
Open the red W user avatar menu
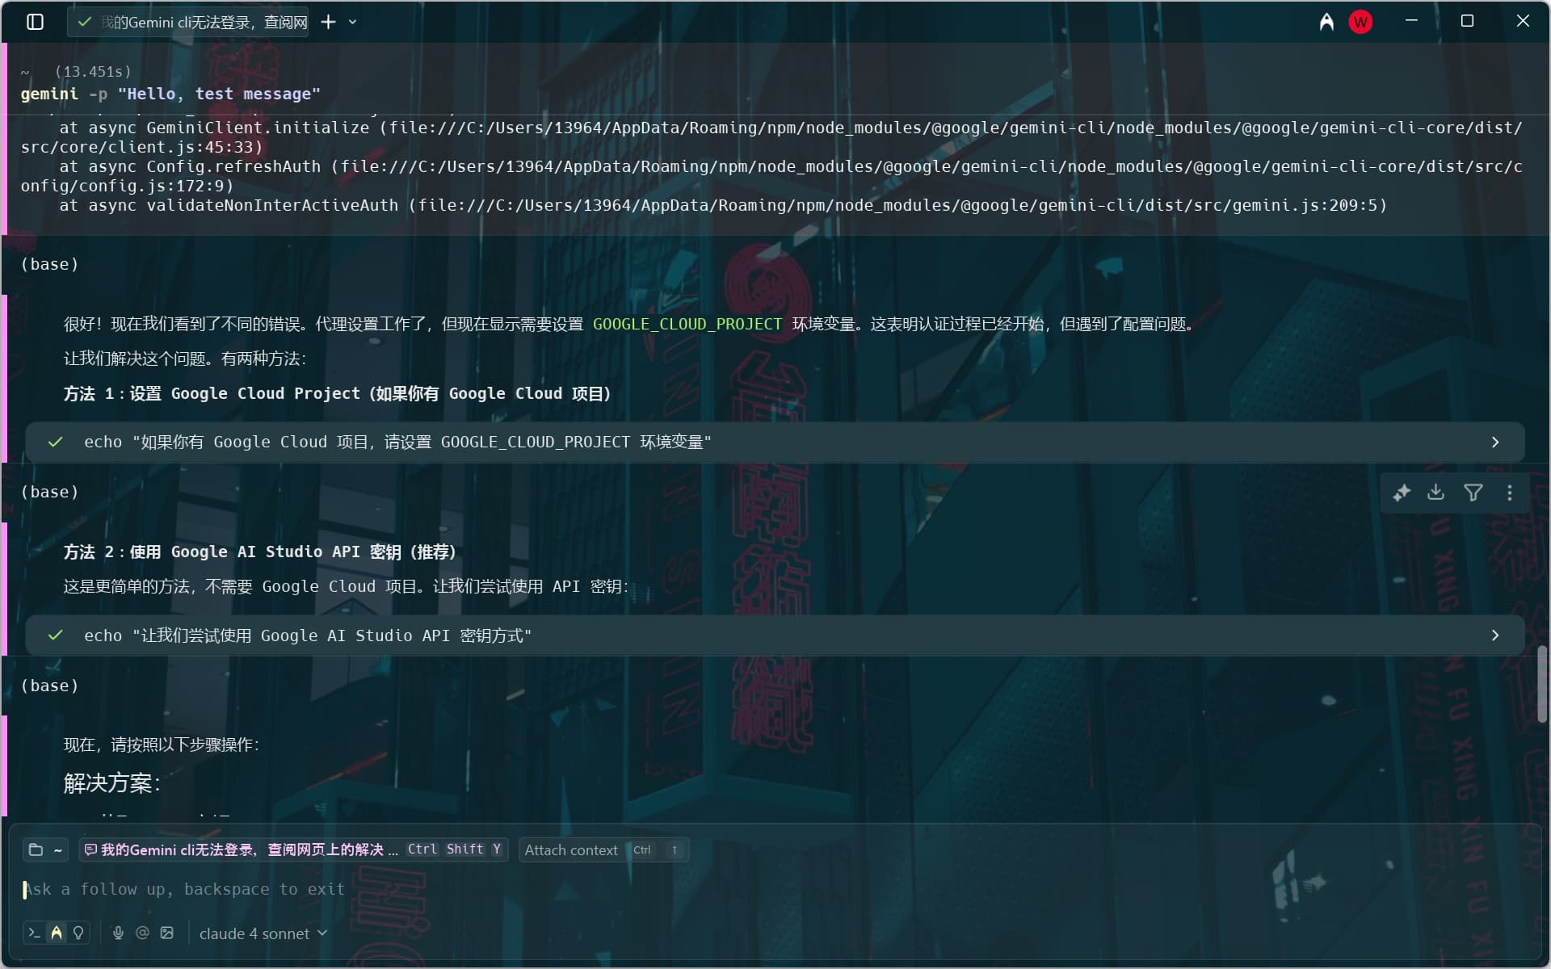(1360, 22)
